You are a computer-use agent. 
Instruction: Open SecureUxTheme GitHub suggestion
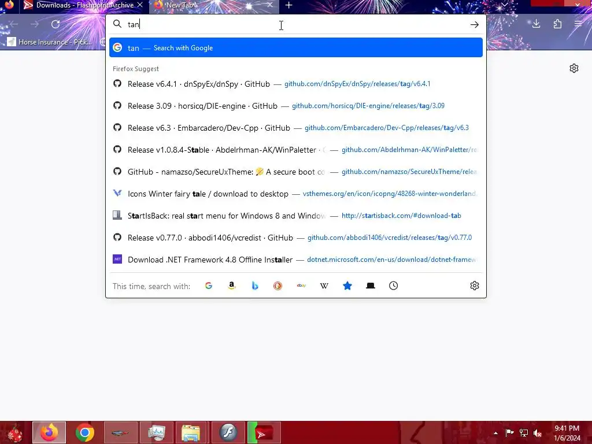[x=296, y=172]
